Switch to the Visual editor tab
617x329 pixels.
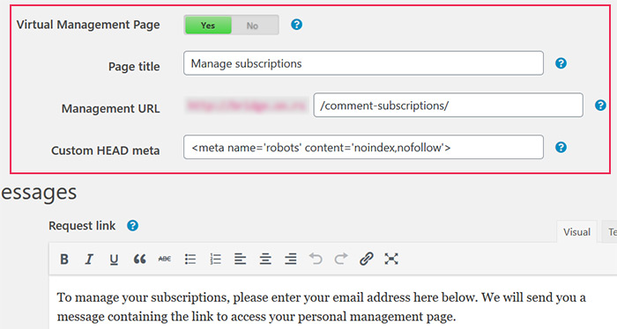point(576,232)
